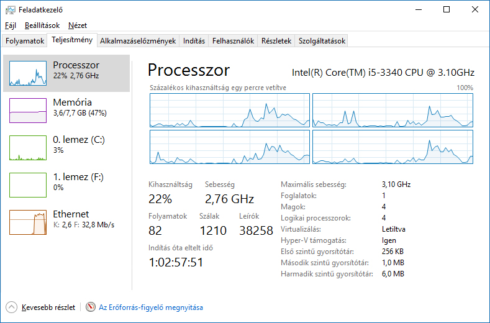This screenshot has height=323, width=490.
Task: Open the Felhasználók tab
Action: coord(233,41)
